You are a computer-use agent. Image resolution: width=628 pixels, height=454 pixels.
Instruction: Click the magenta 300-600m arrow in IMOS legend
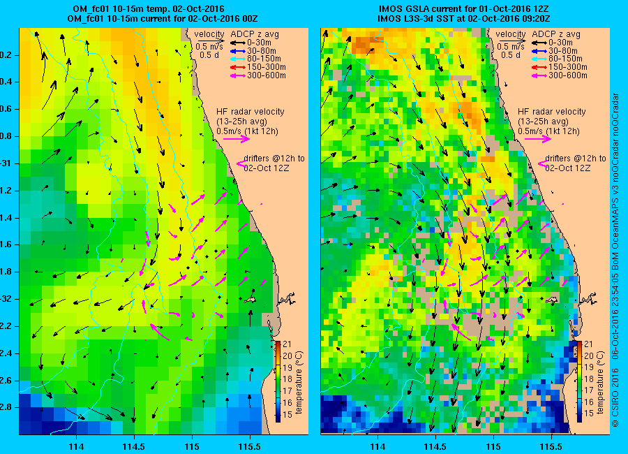tap(539, 75)
